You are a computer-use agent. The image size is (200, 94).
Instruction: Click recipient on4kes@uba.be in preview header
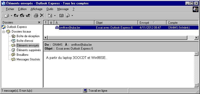click(81, 45)
